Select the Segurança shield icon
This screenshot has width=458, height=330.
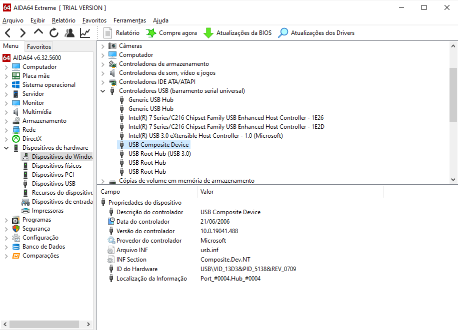click(x=16, y=229)
